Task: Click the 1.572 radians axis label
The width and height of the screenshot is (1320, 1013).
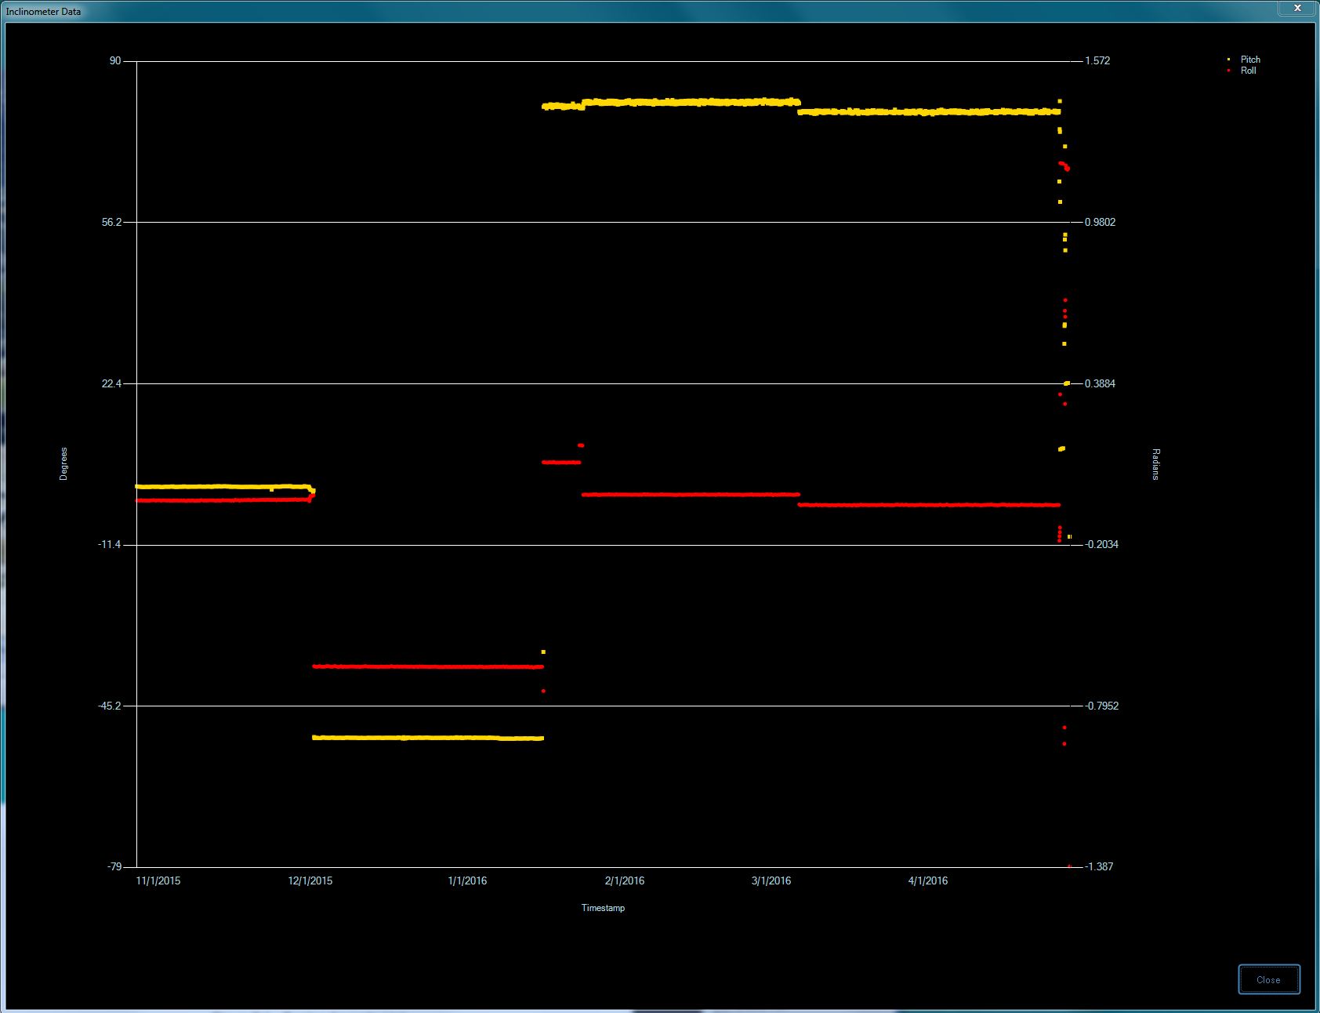Action: click(1097, 60)
